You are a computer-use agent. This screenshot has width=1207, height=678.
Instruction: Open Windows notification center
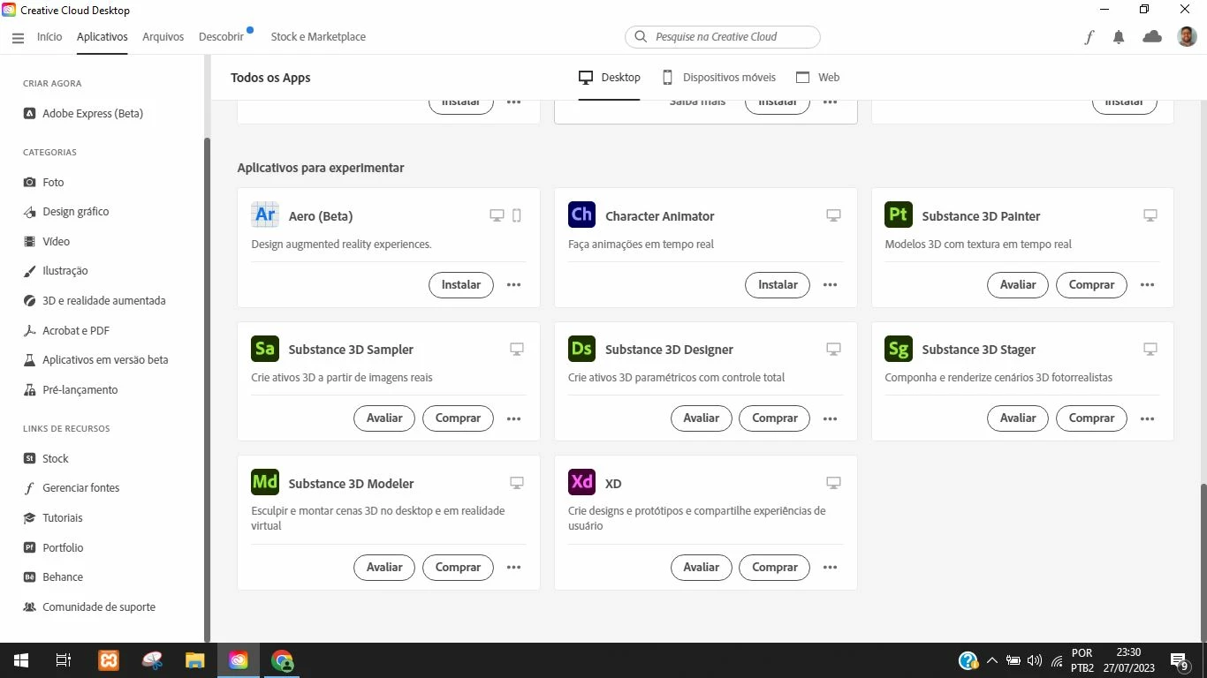point(1179,660)
